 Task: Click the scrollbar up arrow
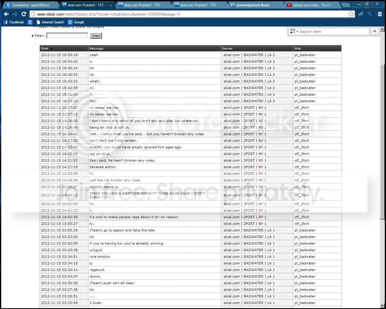pos(382,29)
